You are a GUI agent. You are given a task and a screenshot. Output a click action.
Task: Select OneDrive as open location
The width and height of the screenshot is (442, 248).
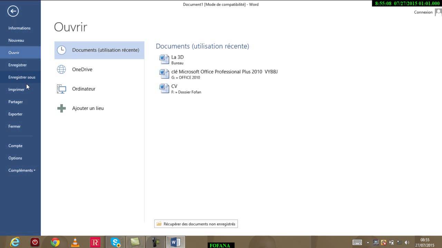(x=99, y=70)
